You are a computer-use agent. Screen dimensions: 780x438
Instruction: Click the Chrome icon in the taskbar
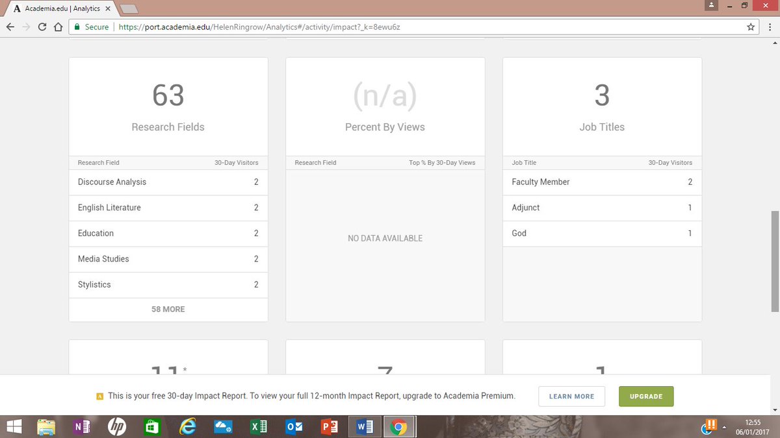(x=399, y=426)
